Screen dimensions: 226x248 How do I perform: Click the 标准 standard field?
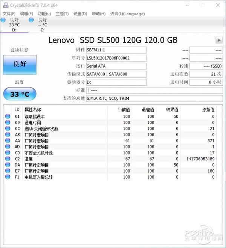(154, 90)
